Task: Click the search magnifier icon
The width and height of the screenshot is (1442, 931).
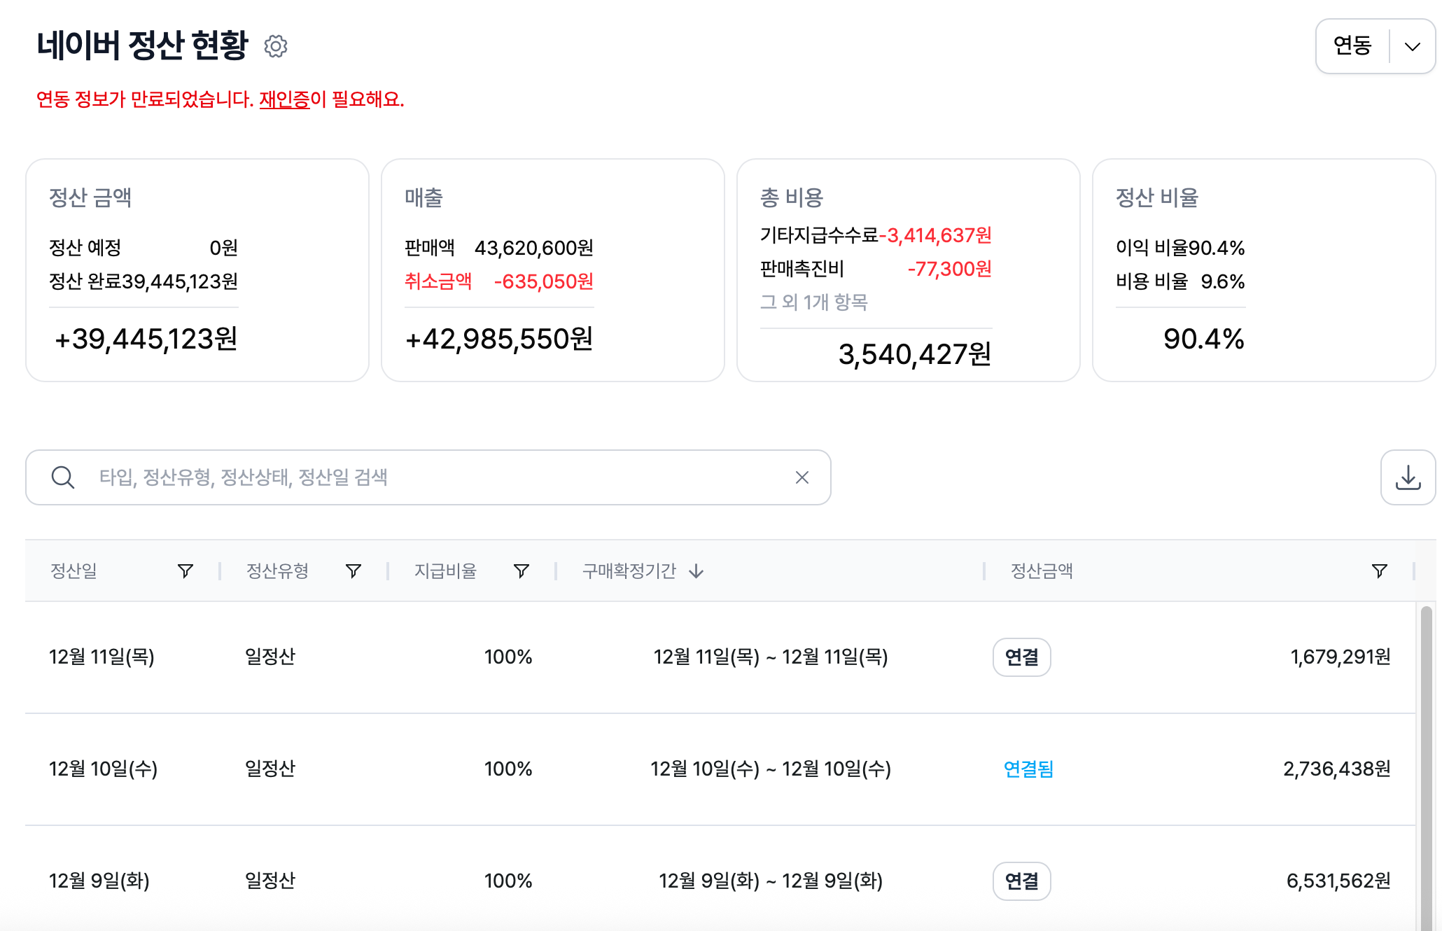Action: click(63, 477)
